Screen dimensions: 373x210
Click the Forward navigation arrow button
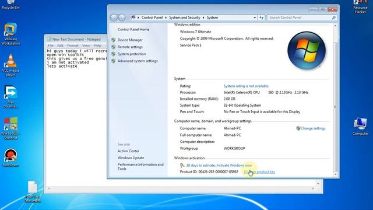122,17
